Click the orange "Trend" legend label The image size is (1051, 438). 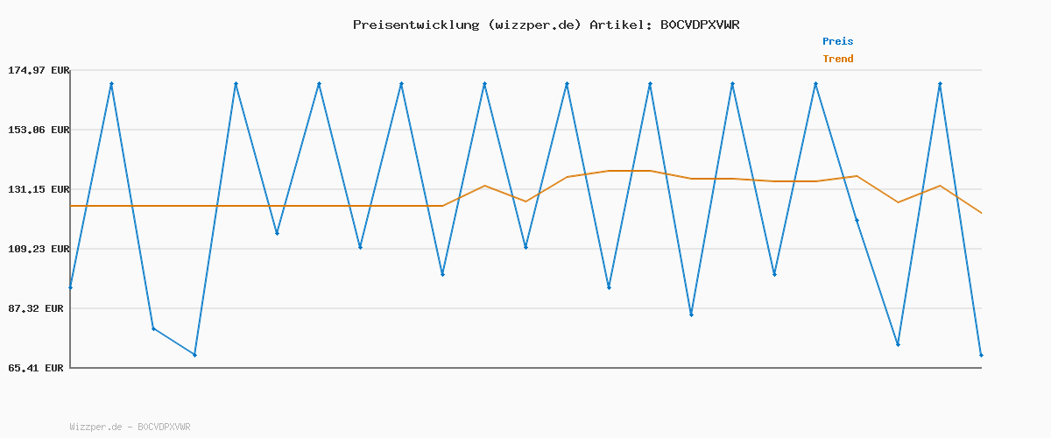837,59
